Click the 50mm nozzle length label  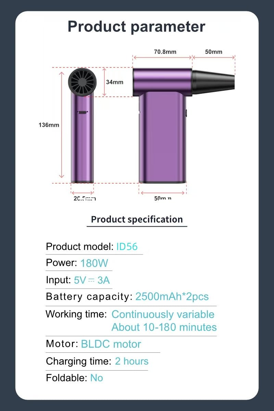214,52
